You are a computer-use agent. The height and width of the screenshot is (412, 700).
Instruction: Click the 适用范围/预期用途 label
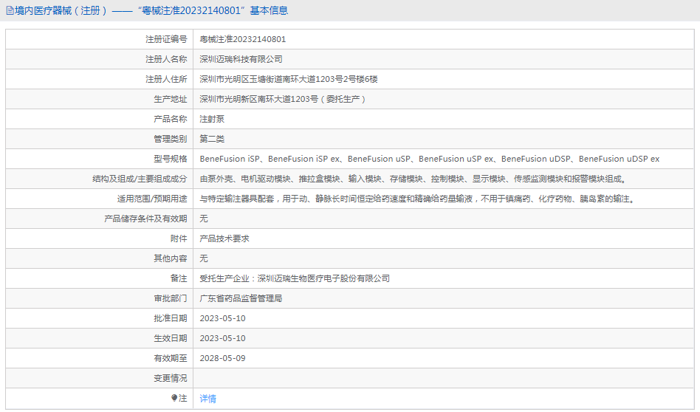(x=152, y=199)
